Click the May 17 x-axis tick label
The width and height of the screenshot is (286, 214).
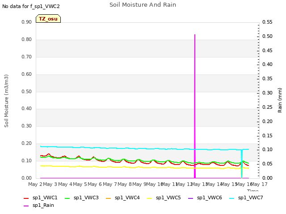click(x=259, y=184)
